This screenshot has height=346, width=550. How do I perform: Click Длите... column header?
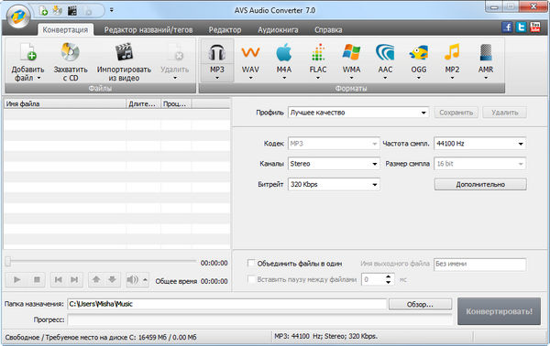point(143,103)
